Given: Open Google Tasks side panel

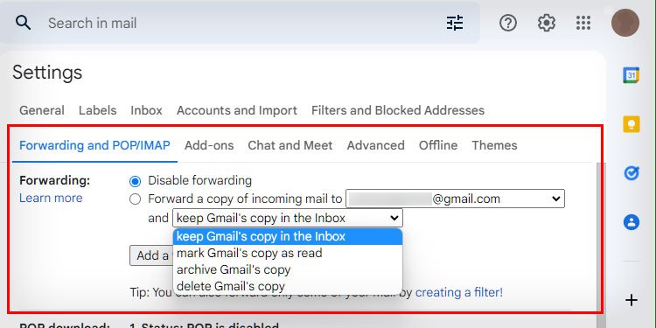Looking at the screenshot, I should tap(631, 173).
